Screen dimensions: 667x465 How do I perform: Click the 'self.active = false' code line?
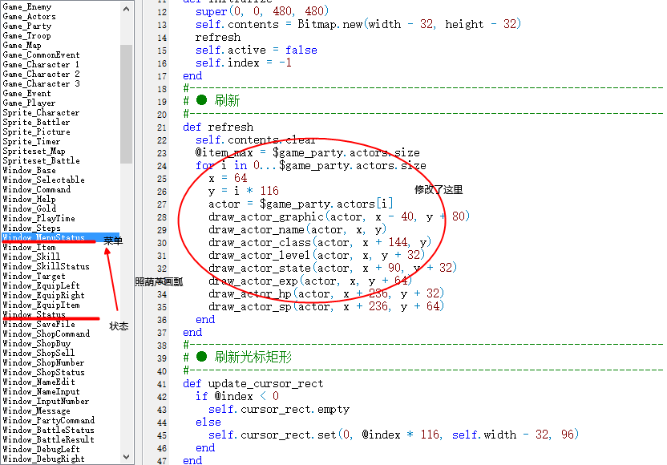pyautogui.click(x=256, y=51)
